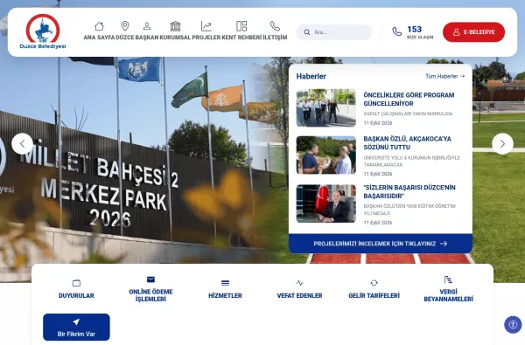Open ONLINE ÖDEME İŞLEMLERİ shortcut label

click(x=150, y=295)
